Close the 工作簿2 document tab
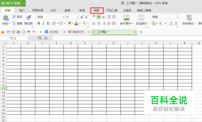This screenshot has width=202, height=122. coord(135,32)
